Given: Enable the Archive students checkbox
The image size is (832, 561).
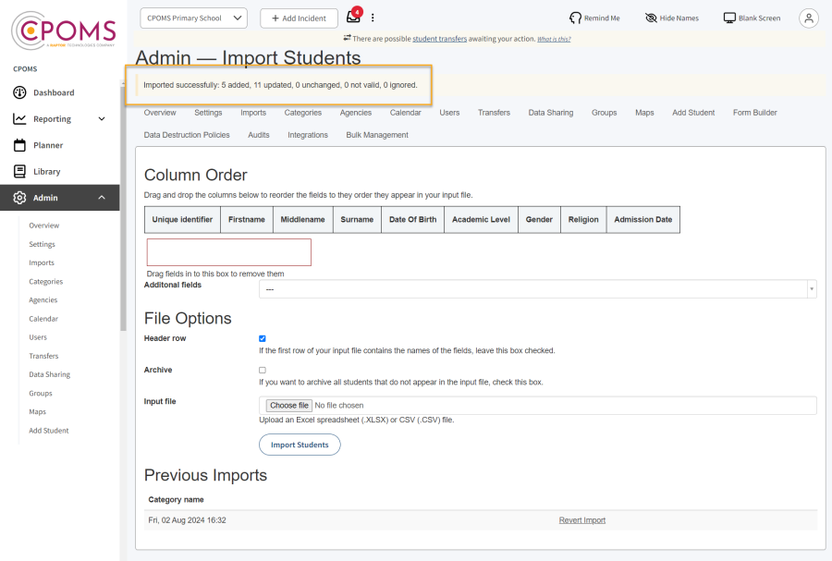Looking at the screenshot, I should pos(262,369).
